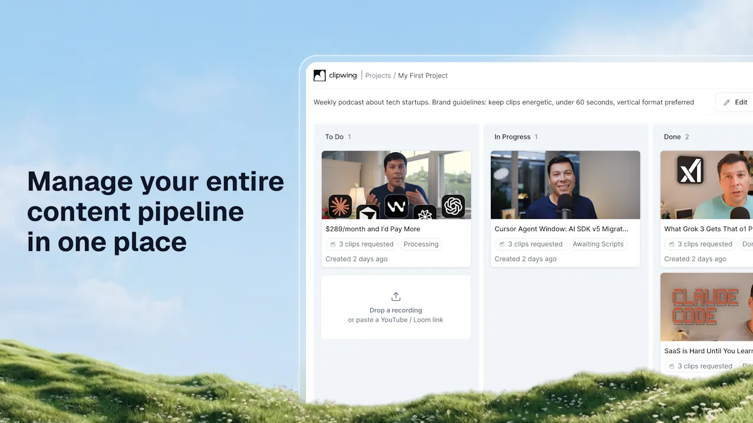Click Created 2 days ago in To Do card
Image resolution: width=753 pixels, height=423 pixels.
(x=356, y=259)
